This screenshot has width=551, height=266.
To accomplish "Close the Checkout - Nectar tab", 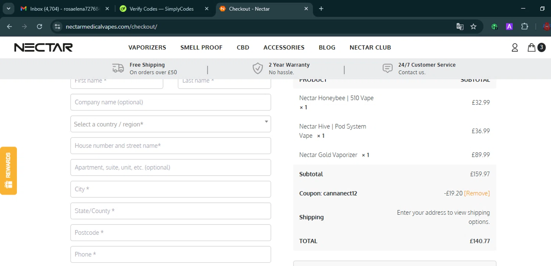I will click(x=306, y=9).
